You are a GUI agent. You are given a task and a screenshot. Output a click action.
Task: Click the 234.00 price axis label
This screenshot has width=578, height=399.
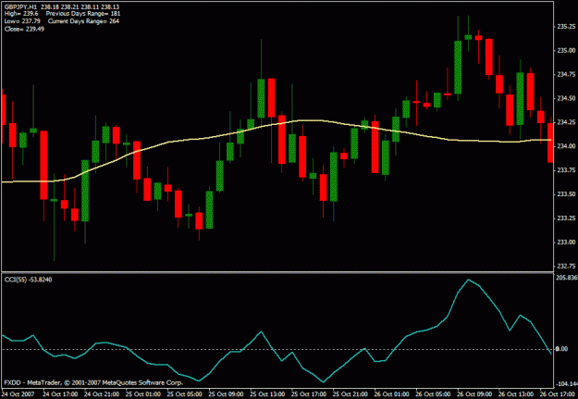566,146
